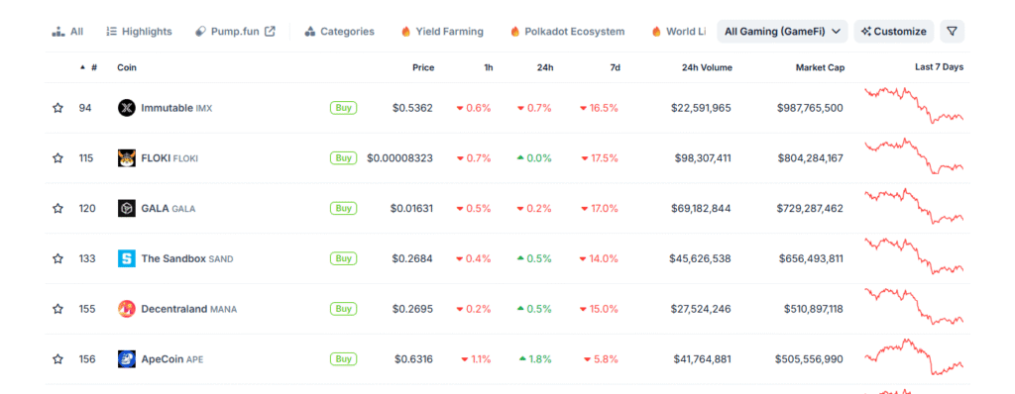
Task: Open the Customize button
Action: click(x=894, y=31)
